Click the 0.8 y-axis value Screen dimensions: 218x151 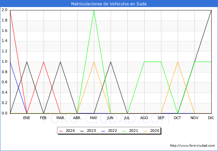pos(4,72)
